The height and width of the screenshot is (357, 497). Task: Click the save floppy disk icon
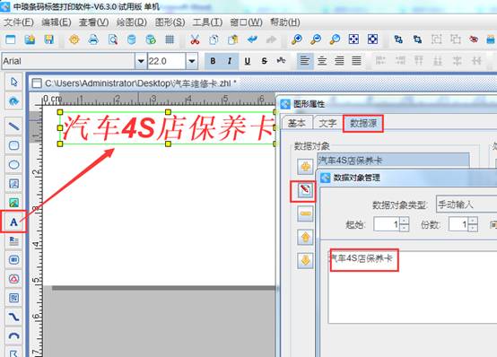pos(48,39)
